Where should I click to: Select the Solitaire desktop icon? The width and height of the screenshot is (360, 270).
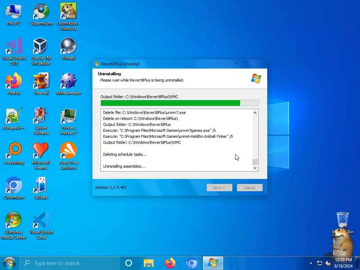pyautogui.click(x=41, y=188)
